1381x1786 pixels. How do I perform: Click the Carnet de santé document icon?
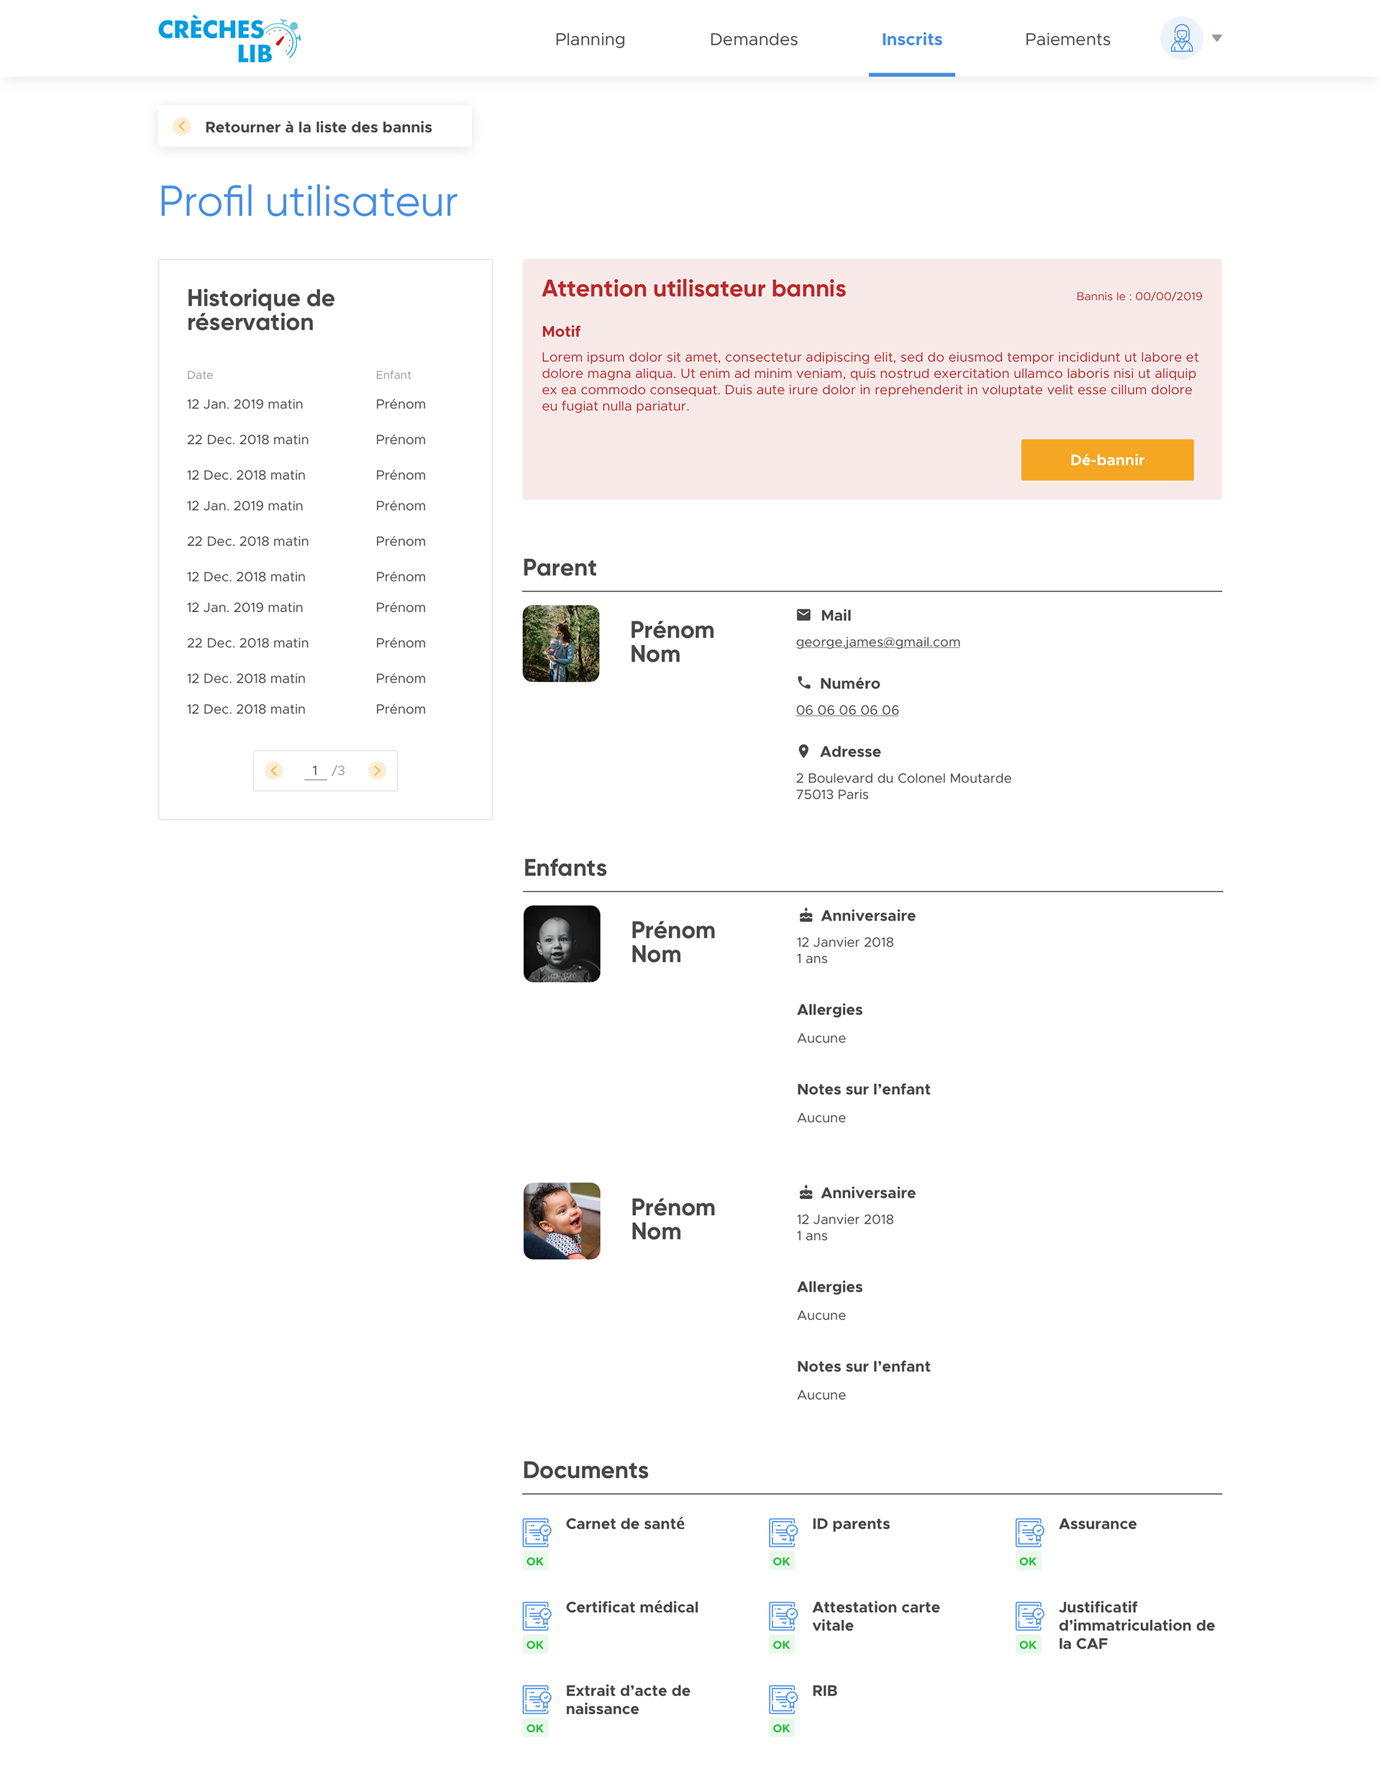pos(537,1533)
